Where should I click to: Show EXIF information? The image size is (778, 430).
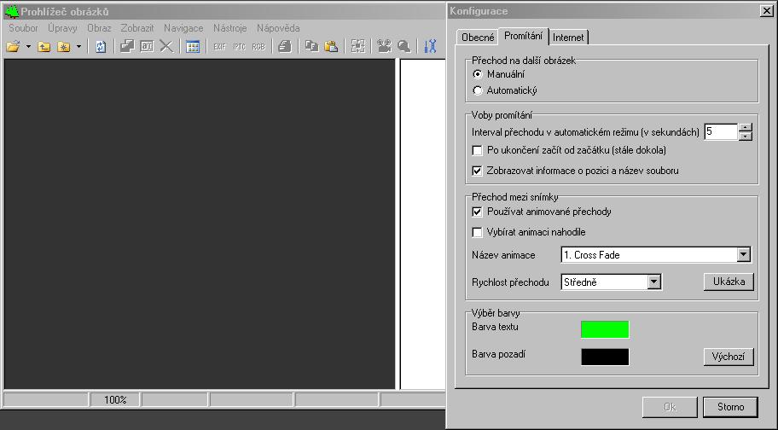tap(219, 47)
